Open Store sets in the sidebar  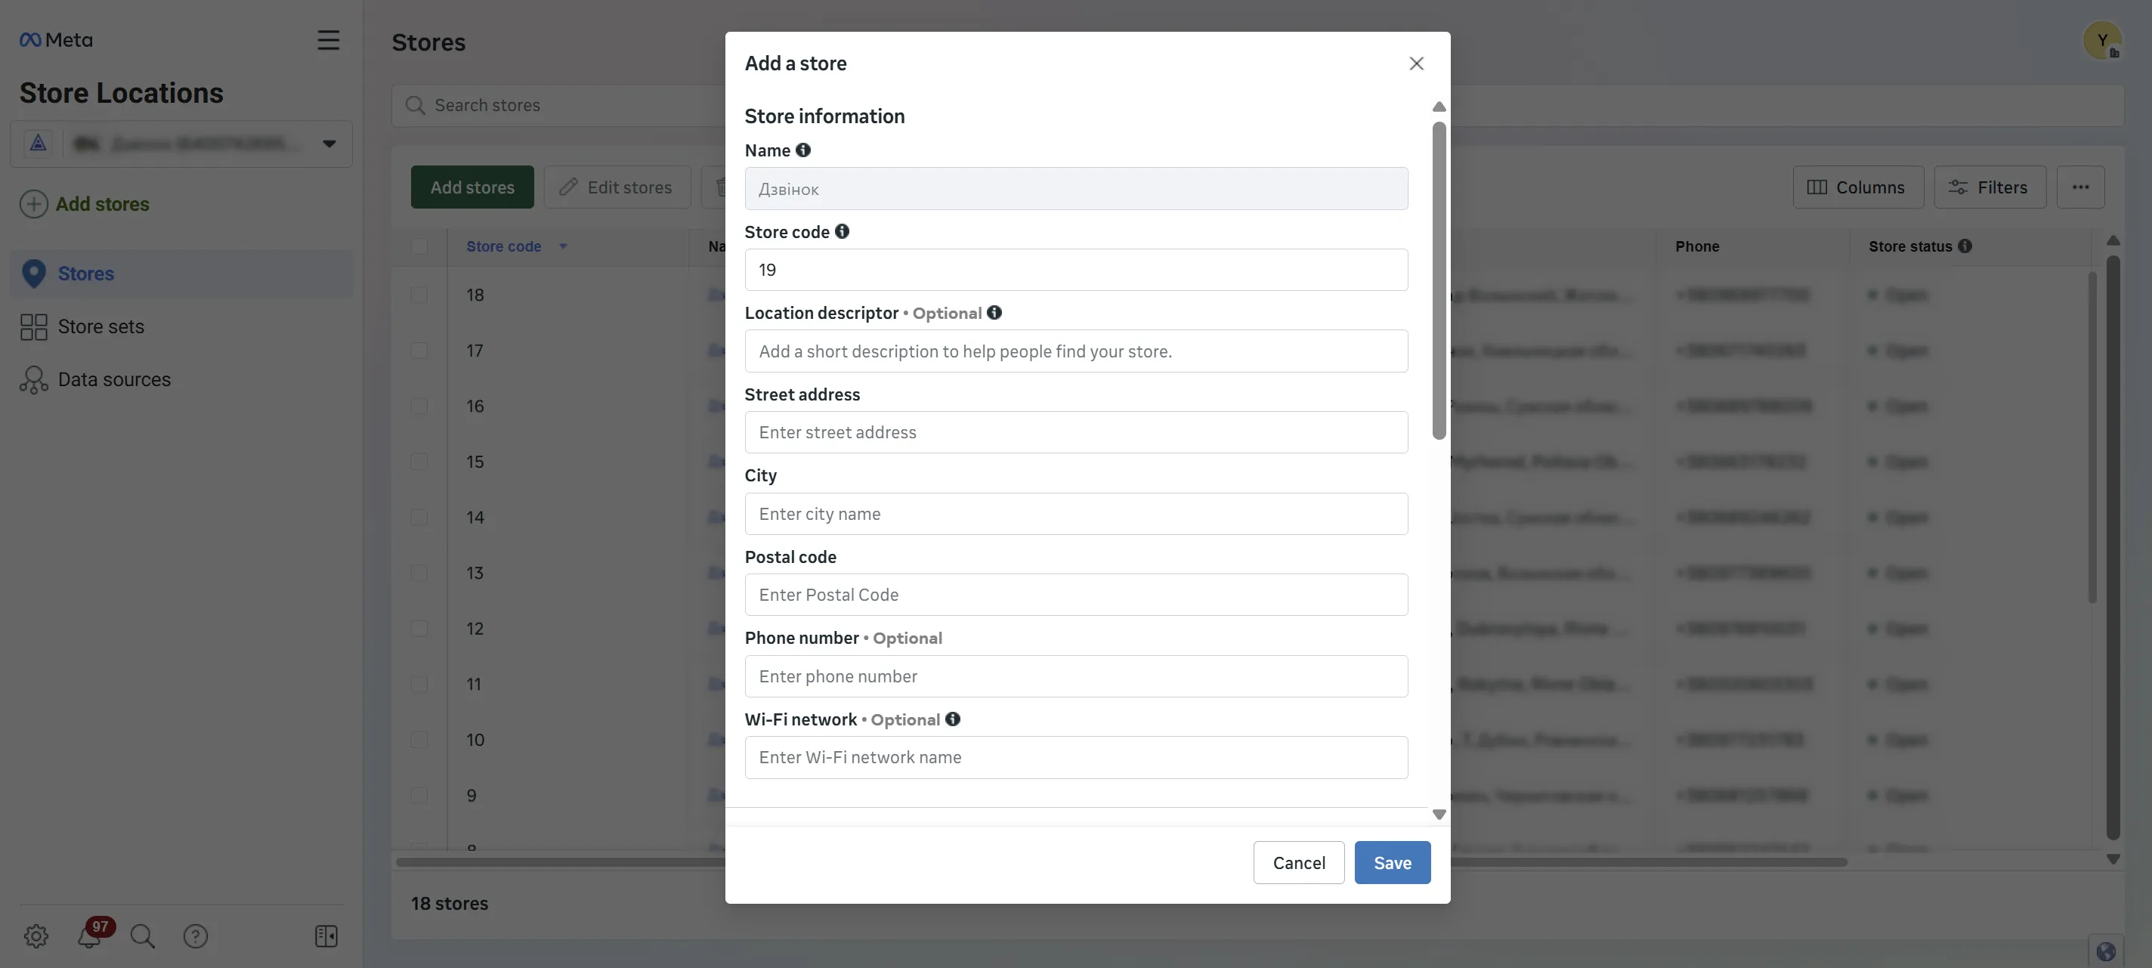click(x=100, y=326)
